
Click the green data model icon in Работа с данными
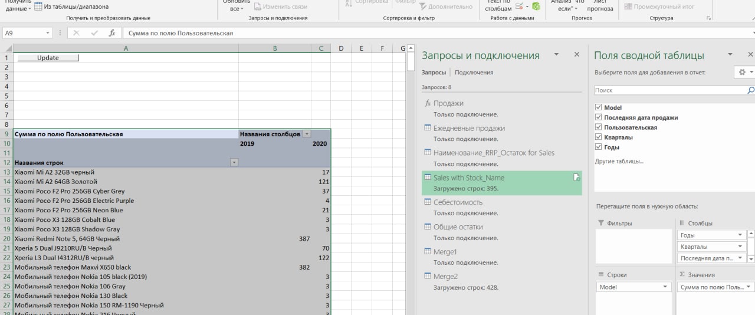(x=536, y=6)
